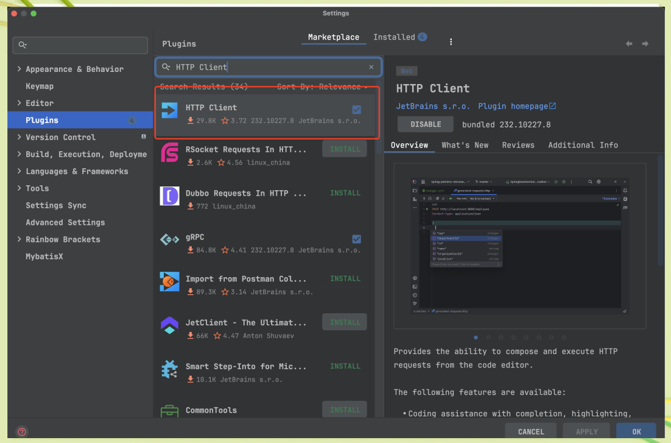Expand the Editor settings node
671x443 pixels.
tap(19, 103)
